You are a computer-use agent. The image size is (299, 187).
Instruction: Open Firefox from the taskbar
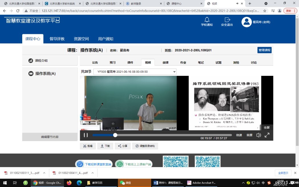point(69,183)
